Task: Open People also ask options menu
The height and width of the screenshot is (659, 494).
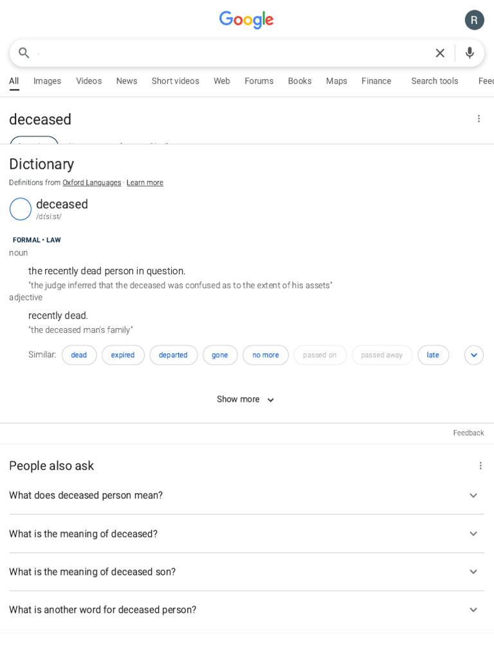Action: coord(480,465)
